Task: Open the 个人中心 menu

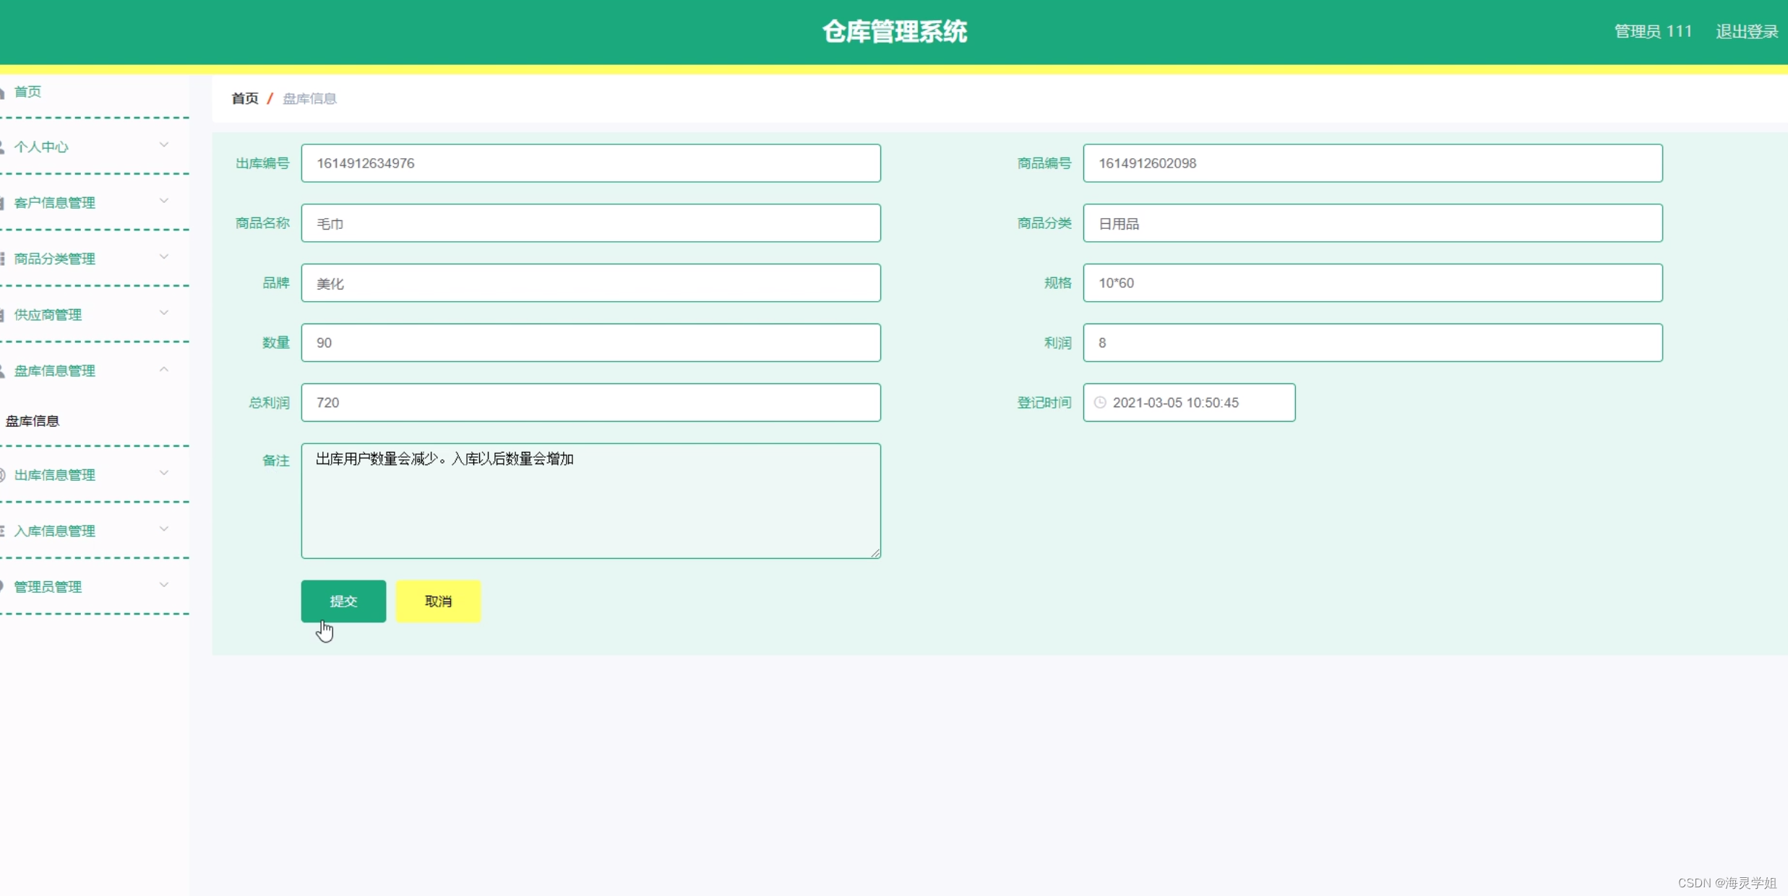Action: tap(41, 147)
